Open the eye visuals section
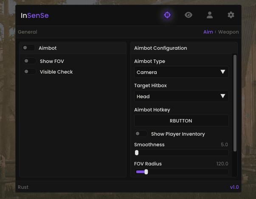 188,15
